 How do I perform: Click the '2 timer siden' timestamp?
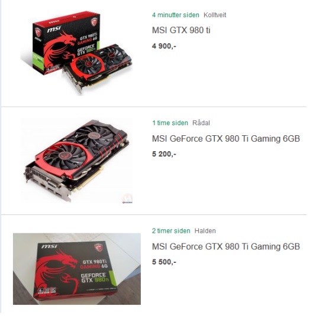point(171,231)
